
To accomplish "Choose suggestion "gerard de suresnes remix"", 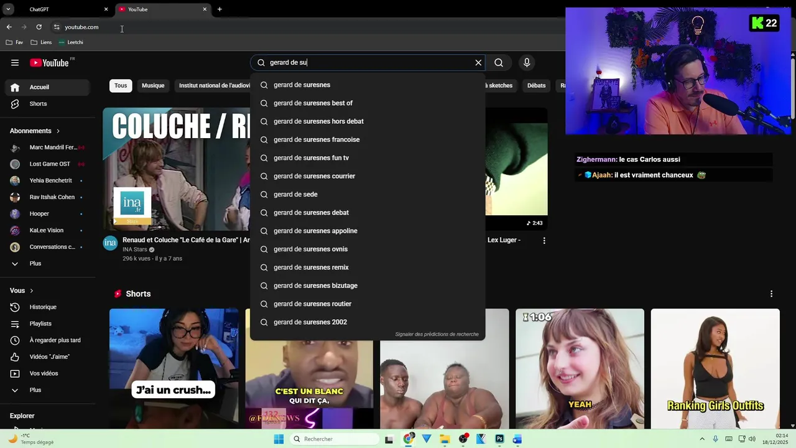I will (x=368, y=268).
